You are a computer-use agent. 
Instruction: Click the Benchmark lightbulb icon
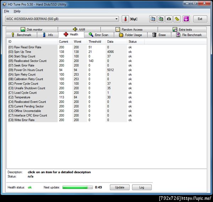coord(13,35)
